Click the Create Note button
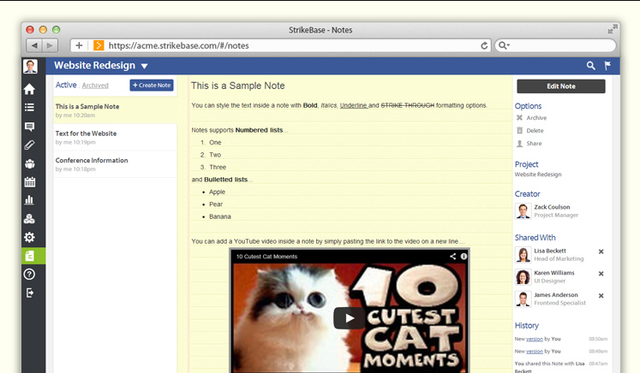 152,86
